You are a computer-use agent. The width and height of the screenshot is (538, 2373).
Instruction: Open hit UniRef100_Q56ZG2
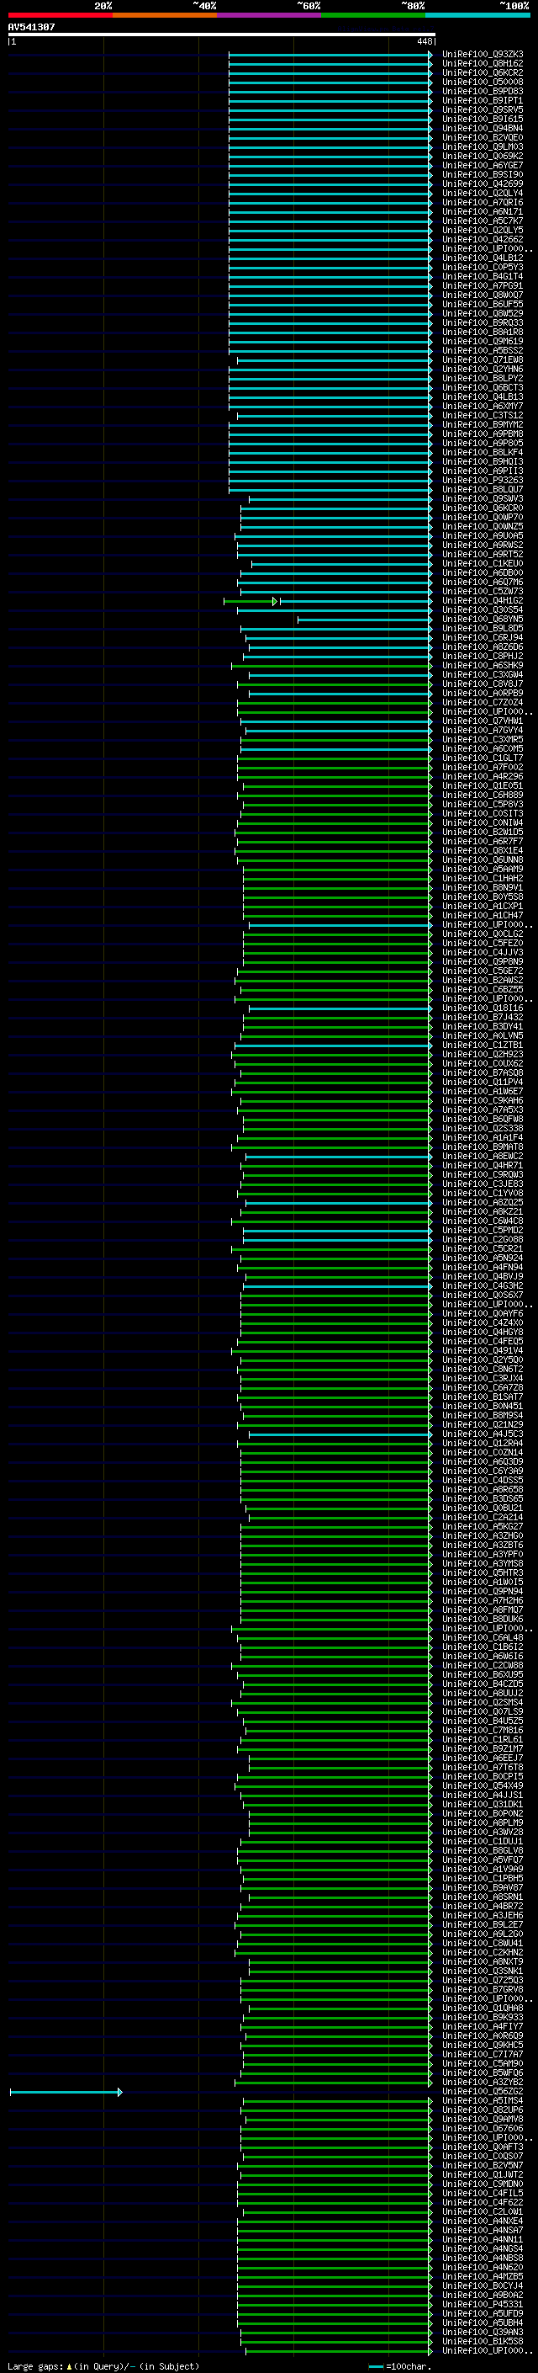(483, 2091)
